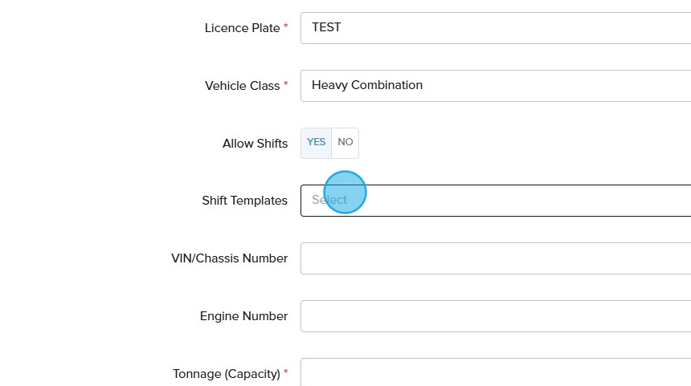This screenshot has width=691, height=386.
Task: Click the red asterisk beside Licence Plate
Action: coord(285,27)
